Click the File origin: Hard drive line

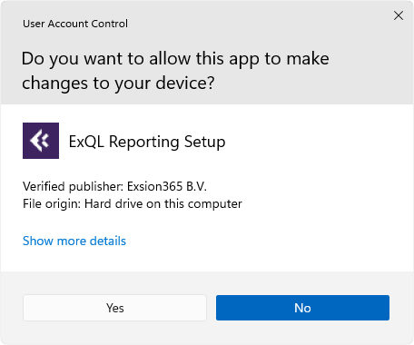click(x=133, y=203)
